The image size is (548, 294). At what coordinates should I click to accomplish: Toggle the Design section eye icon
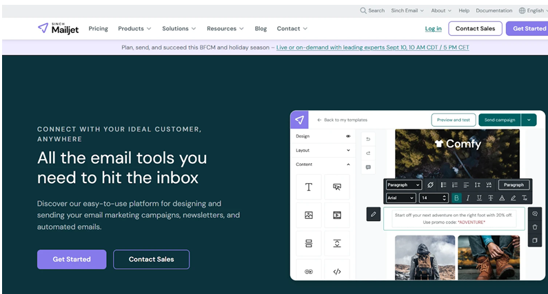[x=348, y=136]
